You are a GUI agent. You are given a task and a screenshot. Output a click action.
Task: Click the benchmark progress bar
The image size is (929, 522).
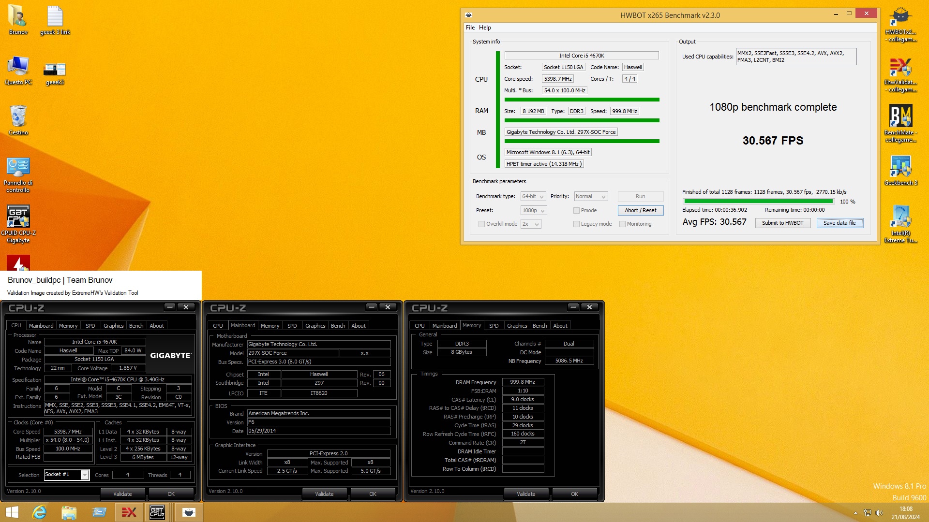tap(759, 202)
